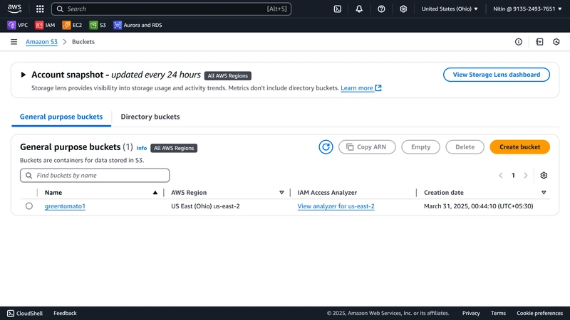Open the Nitin account menu dropdown

click(527, 9)
